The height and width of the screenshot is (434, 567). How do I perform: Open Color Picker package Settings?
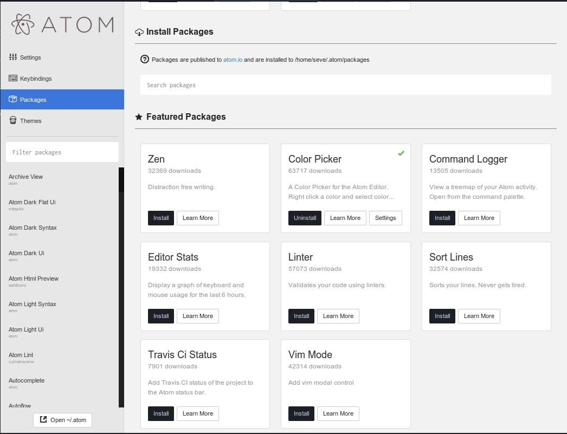pos(385,218)
